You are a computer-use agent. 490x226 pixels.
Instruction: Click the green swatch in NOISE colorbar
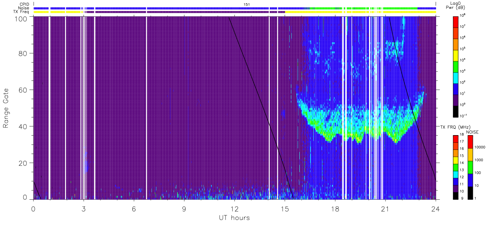point(470,167)
